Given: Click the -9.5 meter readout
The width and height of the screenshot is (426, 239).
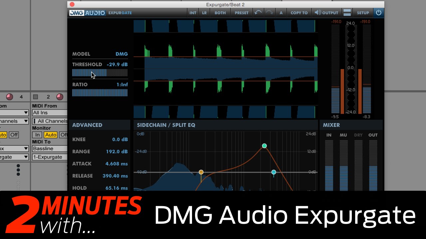Looking at the screenshot, I should pyautogui.click(x=335, y=117).
